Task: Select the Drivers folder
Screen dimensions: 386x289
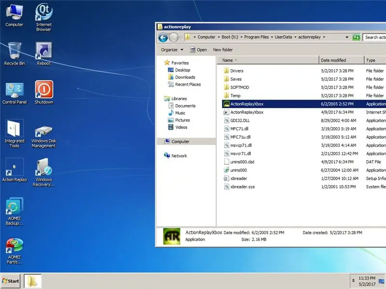Action: coord(234,71)
